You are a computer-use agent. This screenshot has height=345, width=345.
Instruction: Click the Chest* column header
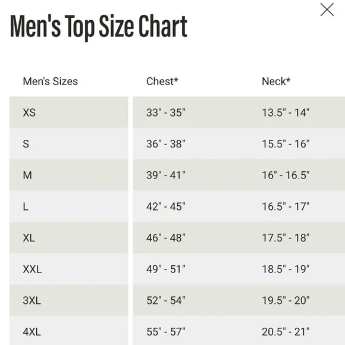pos(162,81)
